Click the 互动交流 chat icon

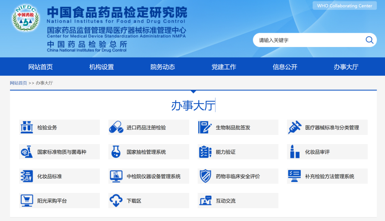205,200
